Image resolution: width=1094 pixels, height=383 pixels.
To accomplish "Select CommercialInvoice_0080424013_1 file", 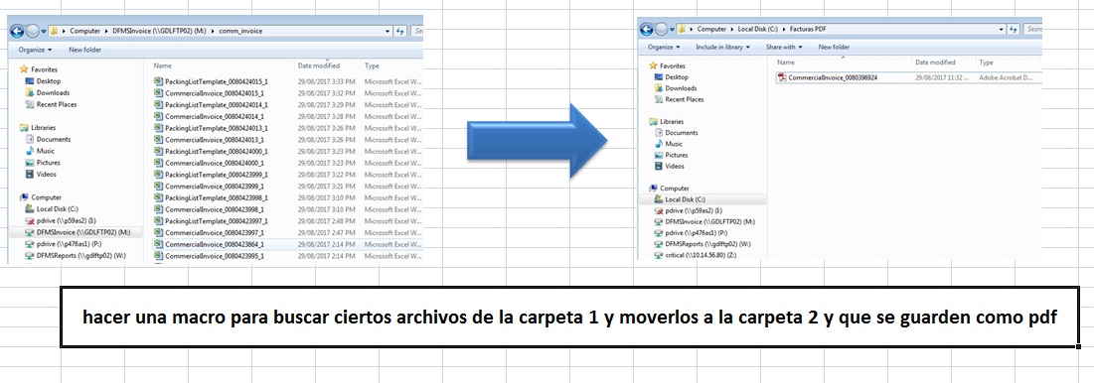I will [215, 139].
